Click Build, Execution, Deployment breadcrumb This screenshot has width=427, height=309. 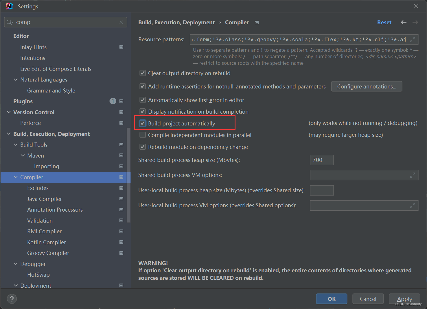click(x=176, y=22)
